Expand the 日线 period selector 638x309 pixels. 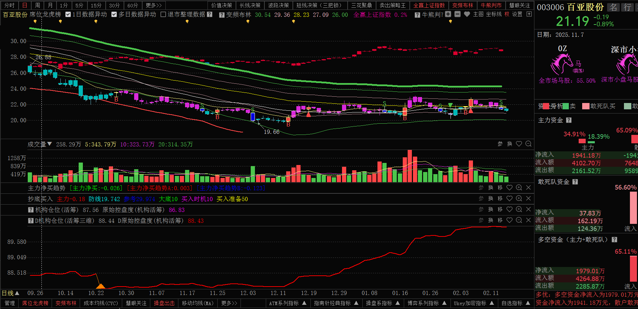pos(17,293)
